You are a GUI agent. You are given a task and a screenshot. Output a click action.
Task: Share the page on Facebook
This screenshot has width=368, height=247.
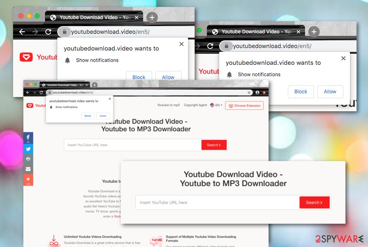[x=28, y=138]
